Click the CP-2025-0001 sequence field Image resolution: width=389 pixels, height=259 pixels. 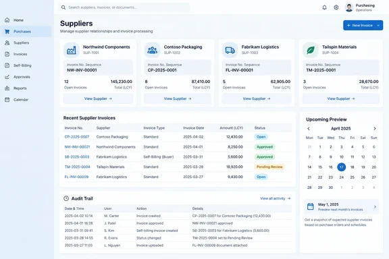[178, 67]
